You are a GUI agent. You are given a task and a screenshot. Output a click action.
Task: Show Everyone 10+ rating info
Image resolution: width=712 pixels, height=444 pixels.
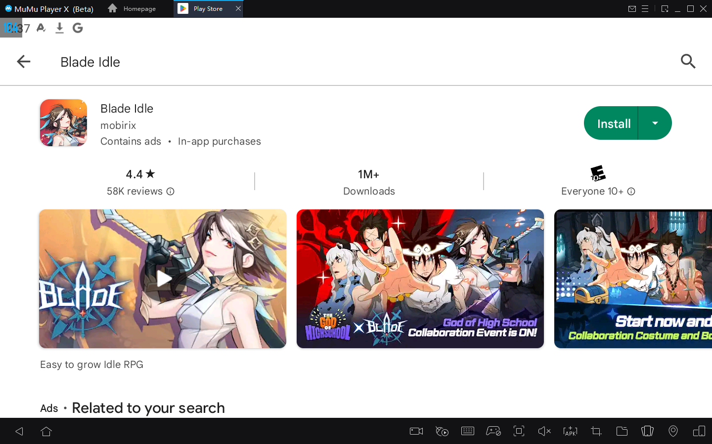point(631,192)
